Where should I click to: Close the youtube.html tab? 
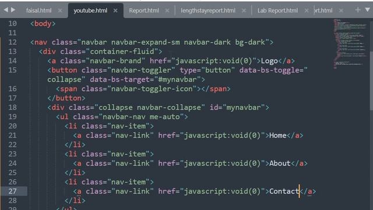tap(115, 10)
